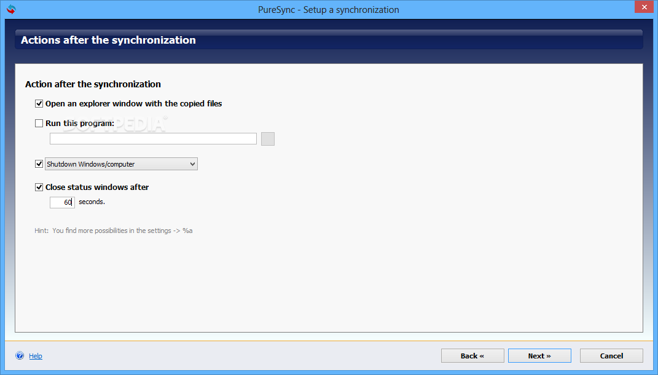
Task: Proceed with the Next » button
Action: 539,356
